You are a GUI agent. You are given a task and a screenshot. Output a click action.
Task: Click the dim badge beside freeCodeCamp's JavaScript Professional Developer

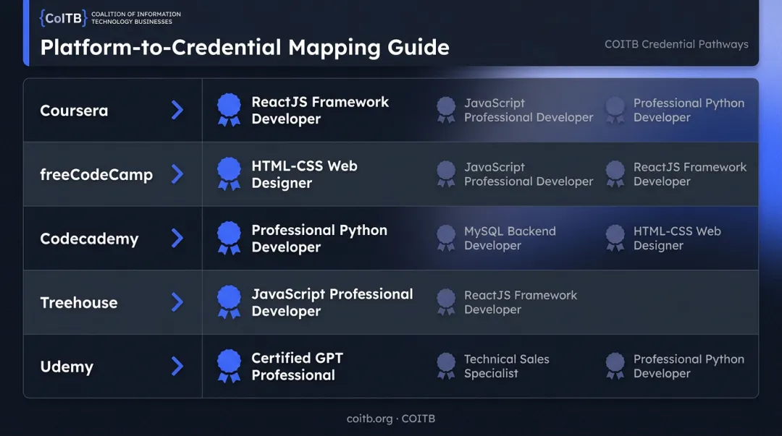point(446,174)
